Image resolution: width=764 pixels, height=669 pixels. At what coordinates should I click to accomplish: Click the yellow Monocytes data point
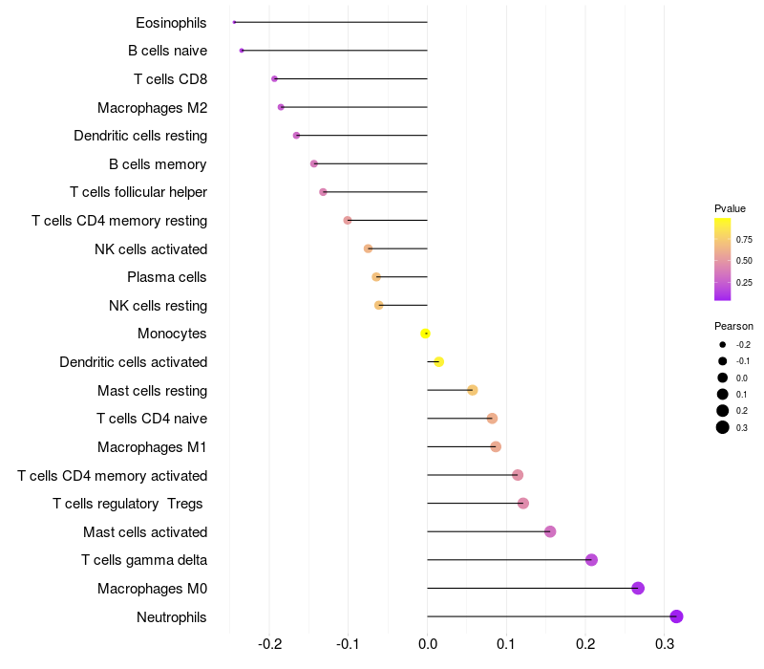426,334
